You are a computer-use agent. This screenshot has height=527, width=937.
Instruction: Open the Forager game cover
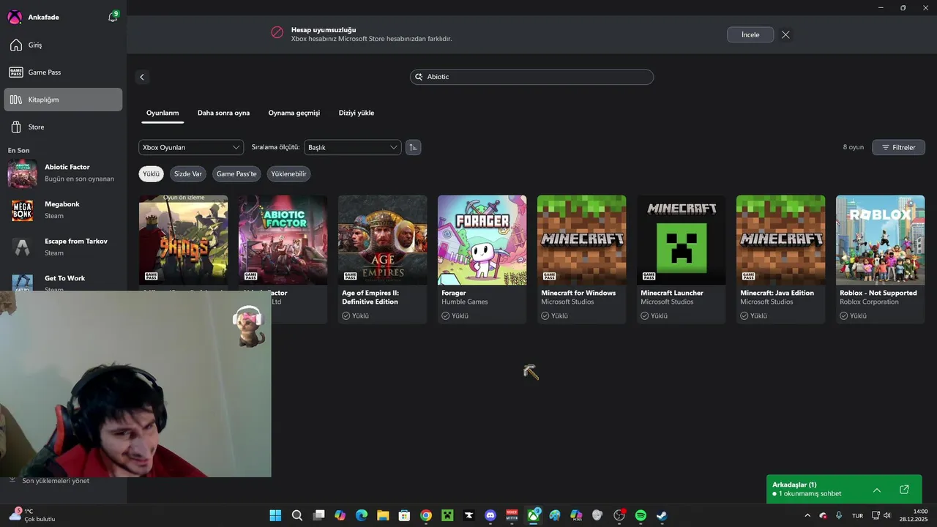(482, 240)
